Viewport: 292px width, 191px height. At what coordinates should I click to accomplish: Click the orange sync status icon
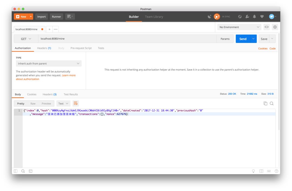tap(217, 17)
